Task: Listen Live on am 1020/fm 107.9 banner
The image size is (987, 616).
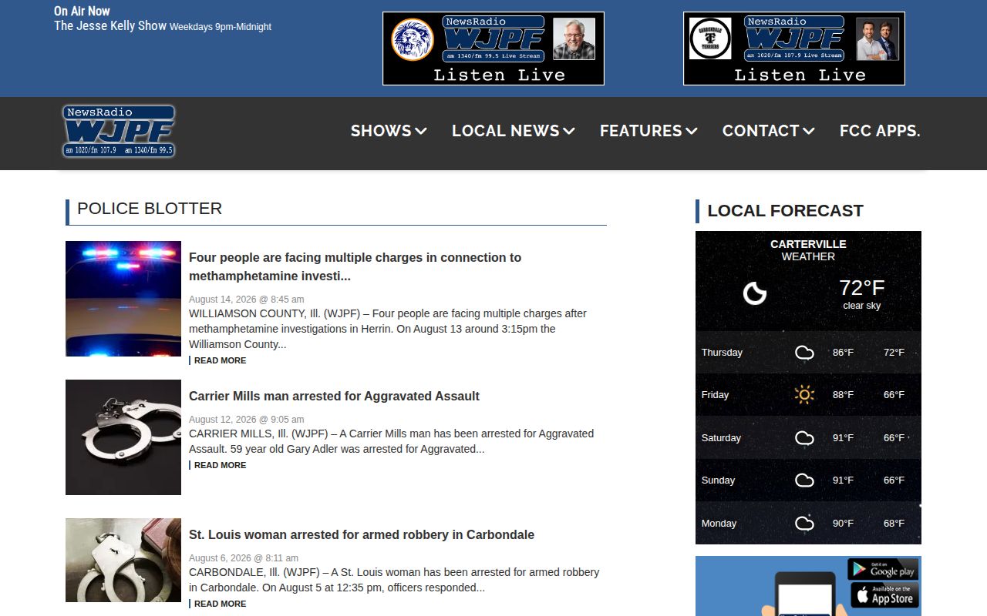Action: [794, 49]
